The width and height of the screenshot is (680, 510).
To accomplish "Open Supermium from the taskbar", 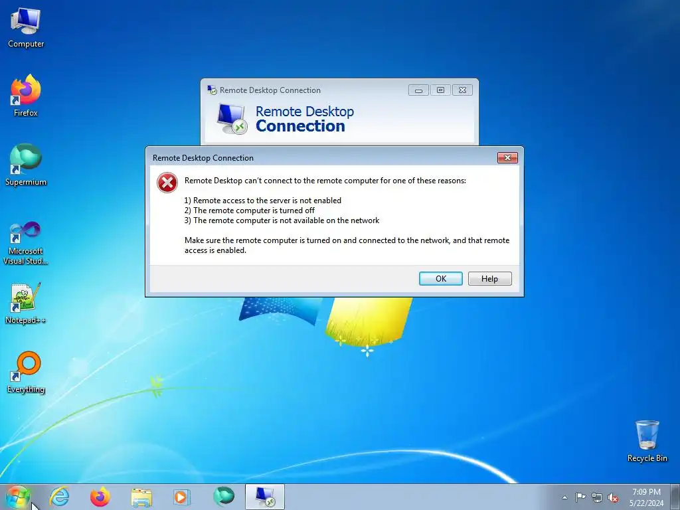I will 224,497.
